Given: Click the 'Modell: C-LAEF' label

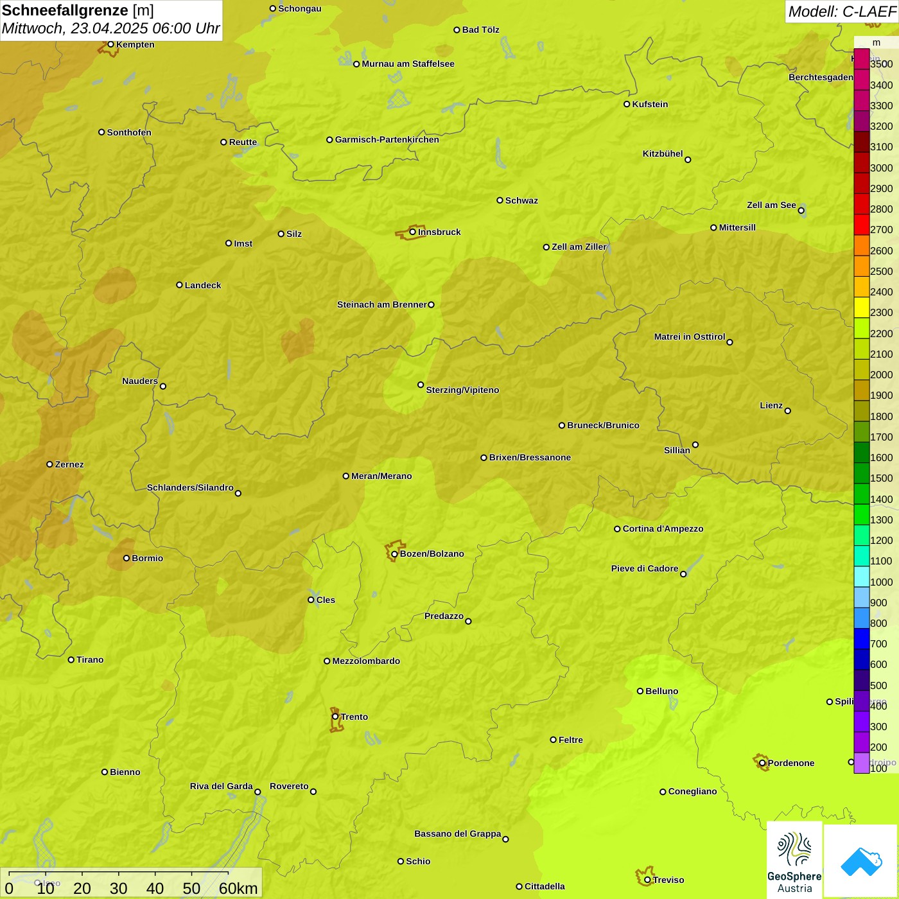Looking at the screenshot, I should pyautogui.click(x=842, y=12).
